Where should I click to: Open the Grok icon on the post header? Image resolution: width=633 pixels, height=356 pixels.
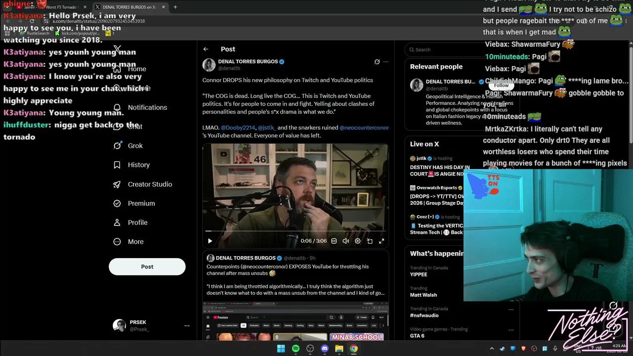377,62
